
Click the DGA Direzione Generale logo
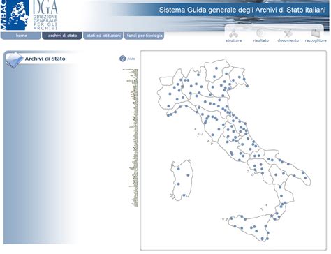[45, 15]
